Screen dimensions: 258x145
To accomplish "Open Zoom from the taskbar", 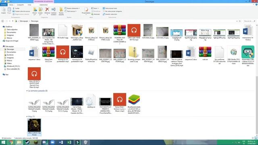I will pyautogui.click(x=52, y=142).
